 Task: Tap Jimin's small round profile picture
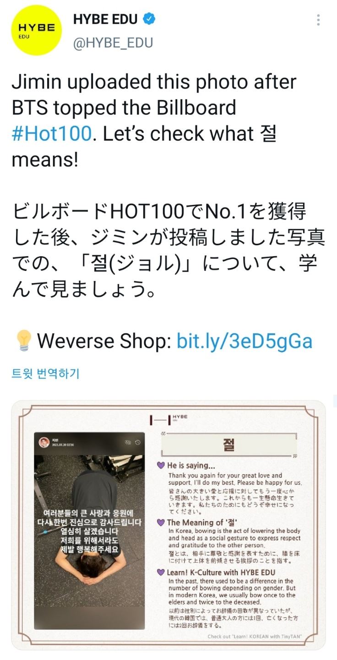45,442
